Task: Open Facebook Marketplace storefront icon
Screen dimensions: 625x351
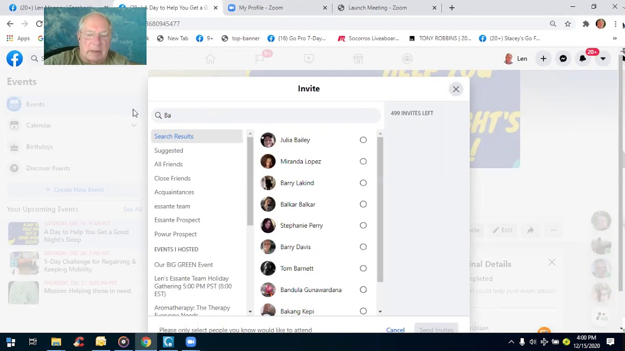Action: [x=358, y=58]
